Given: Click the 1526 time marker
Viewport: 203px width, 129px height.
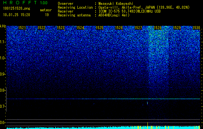Looking at the screenshot, I should point(119,28).
